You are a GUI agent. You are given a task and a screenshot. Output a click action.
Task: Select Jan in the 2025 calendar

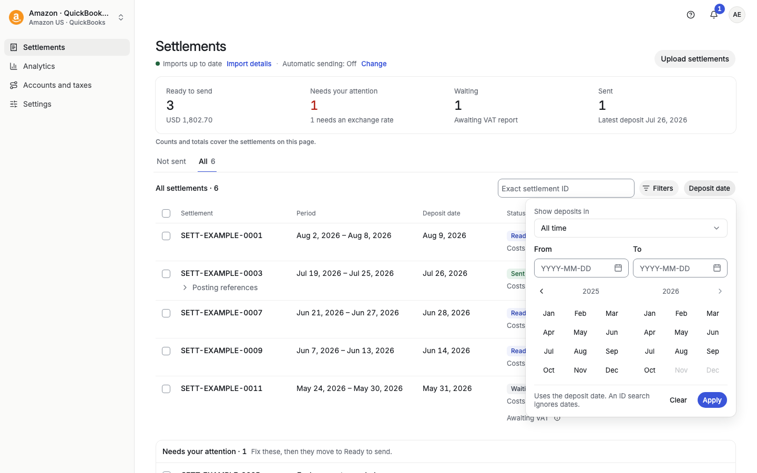549,313
